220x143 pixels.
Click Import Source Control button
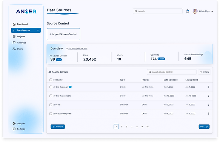tap(63, 34)
